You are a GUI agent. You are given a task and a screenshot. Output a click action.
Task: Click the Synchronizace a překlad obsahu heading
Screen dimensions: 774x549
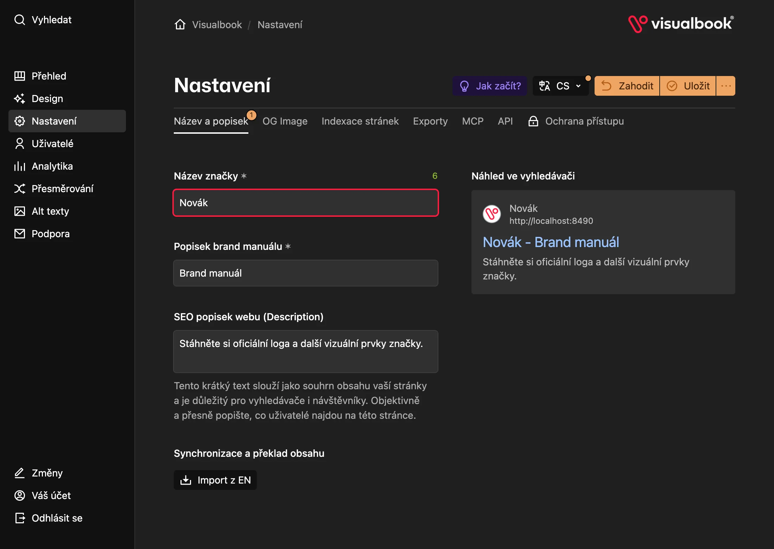(x=249, y=453)
